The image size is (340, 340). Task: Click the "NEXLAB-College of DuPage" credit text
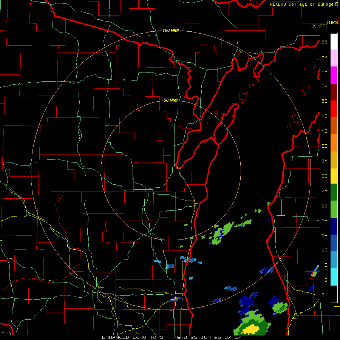coord(301,4)
